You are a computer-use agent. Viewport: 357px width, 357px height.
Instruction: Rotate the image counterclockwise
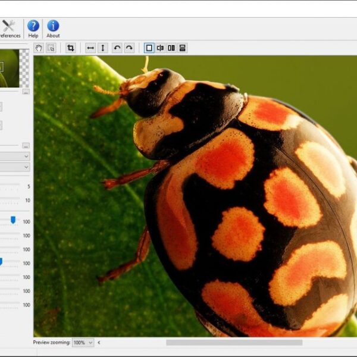point(117,48)
